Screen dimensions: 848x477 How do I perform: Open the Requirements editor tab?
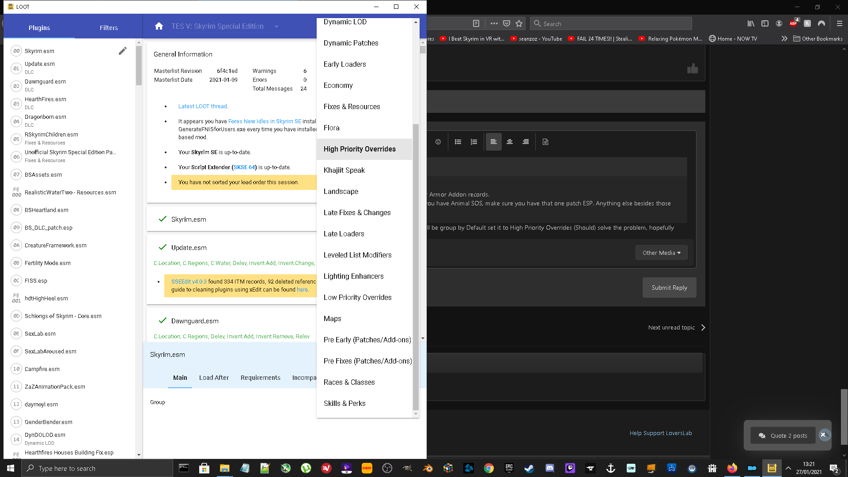261,378
